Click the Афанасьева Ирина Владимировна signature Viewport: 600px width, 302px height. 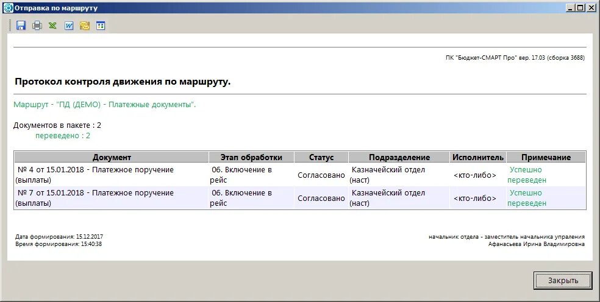pos(537,244)
